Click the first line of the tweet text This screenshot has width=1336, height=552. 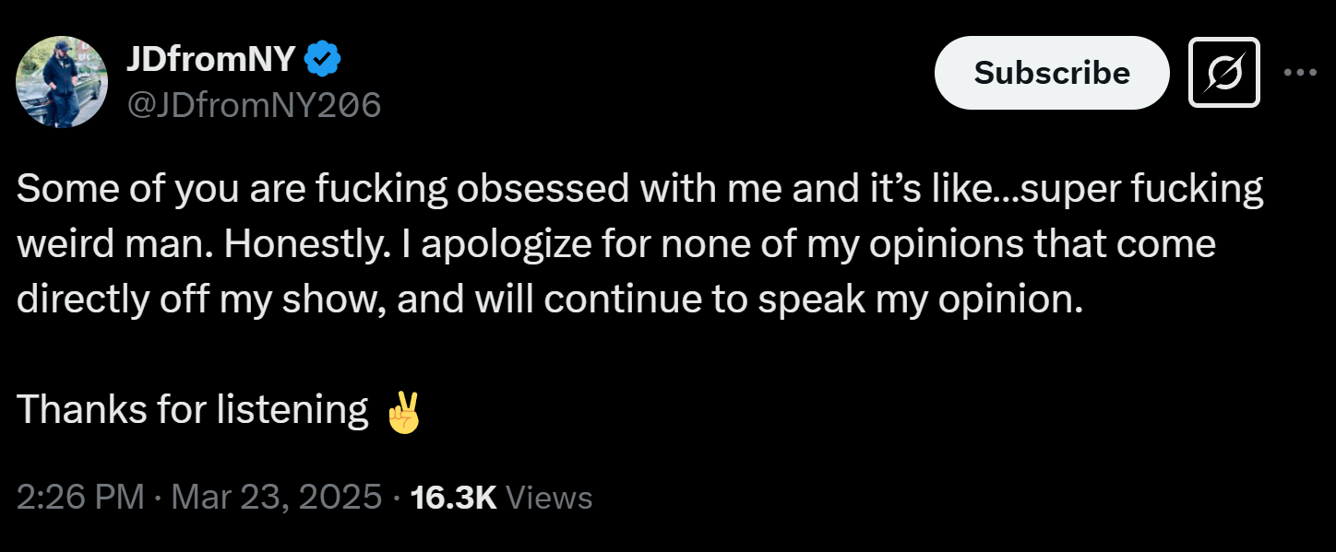point(638,190)
